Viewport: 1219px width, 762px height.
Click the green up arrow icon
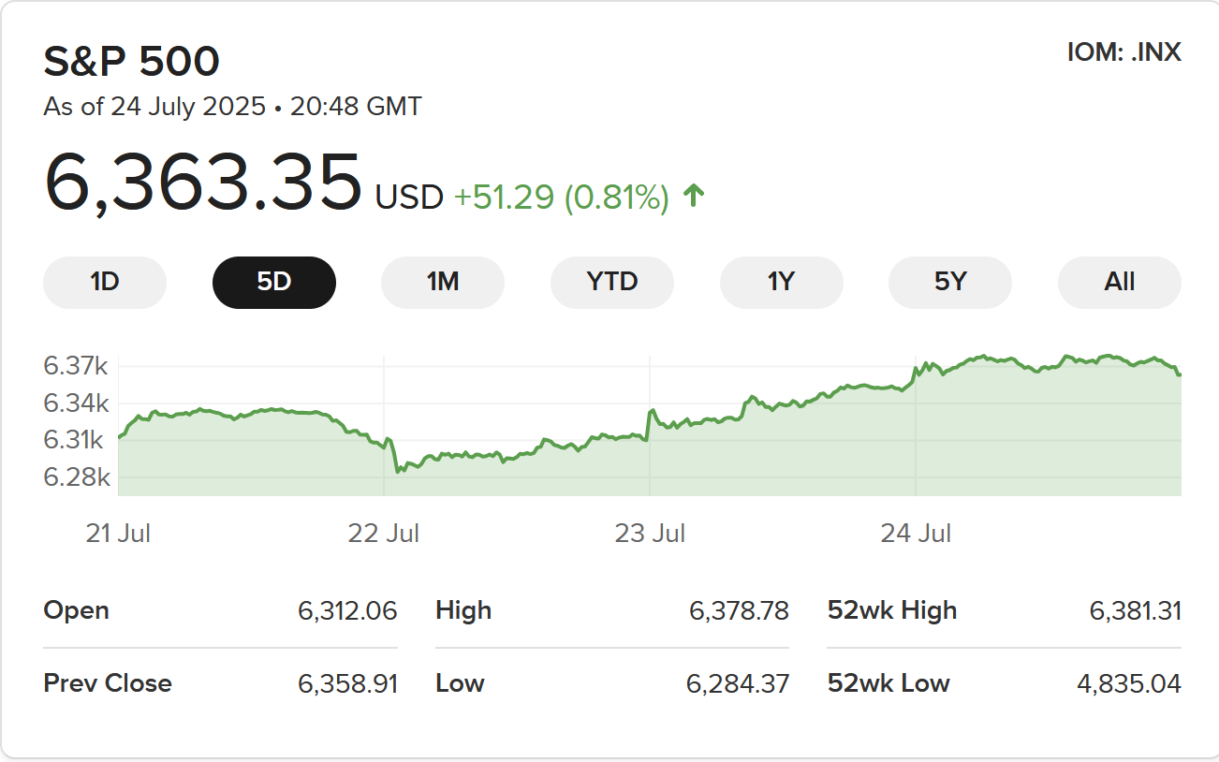(x=694, y=197)
